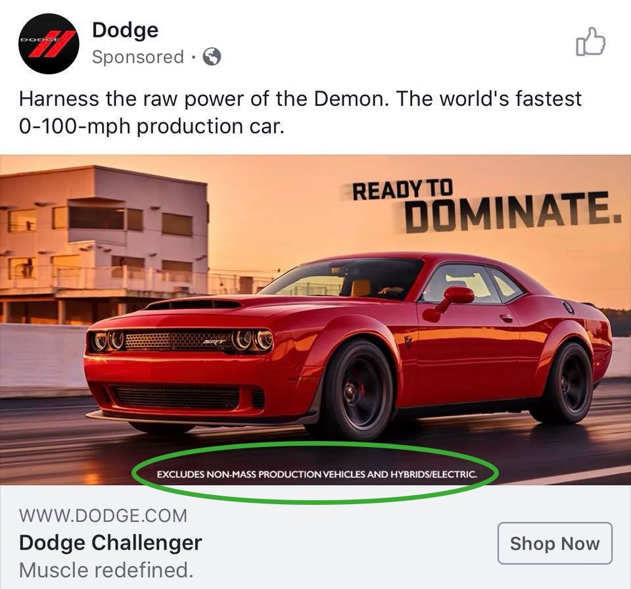This screenshot has height=589, width=631.
Task: Click the ad caption about the Demon
Action: coord(300,112)
